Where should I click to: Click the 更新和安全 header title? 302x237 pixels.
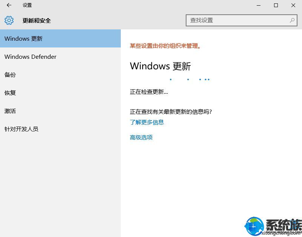[37, 20]
